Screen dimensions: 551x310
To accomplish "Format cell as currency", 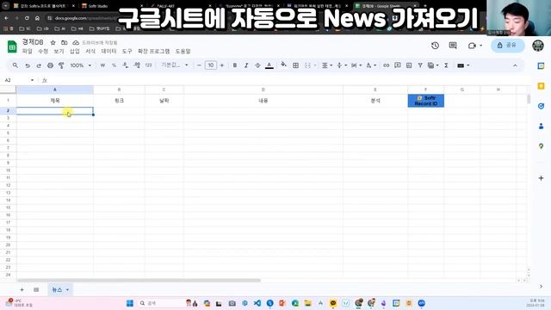I will [x=102, y=65].
